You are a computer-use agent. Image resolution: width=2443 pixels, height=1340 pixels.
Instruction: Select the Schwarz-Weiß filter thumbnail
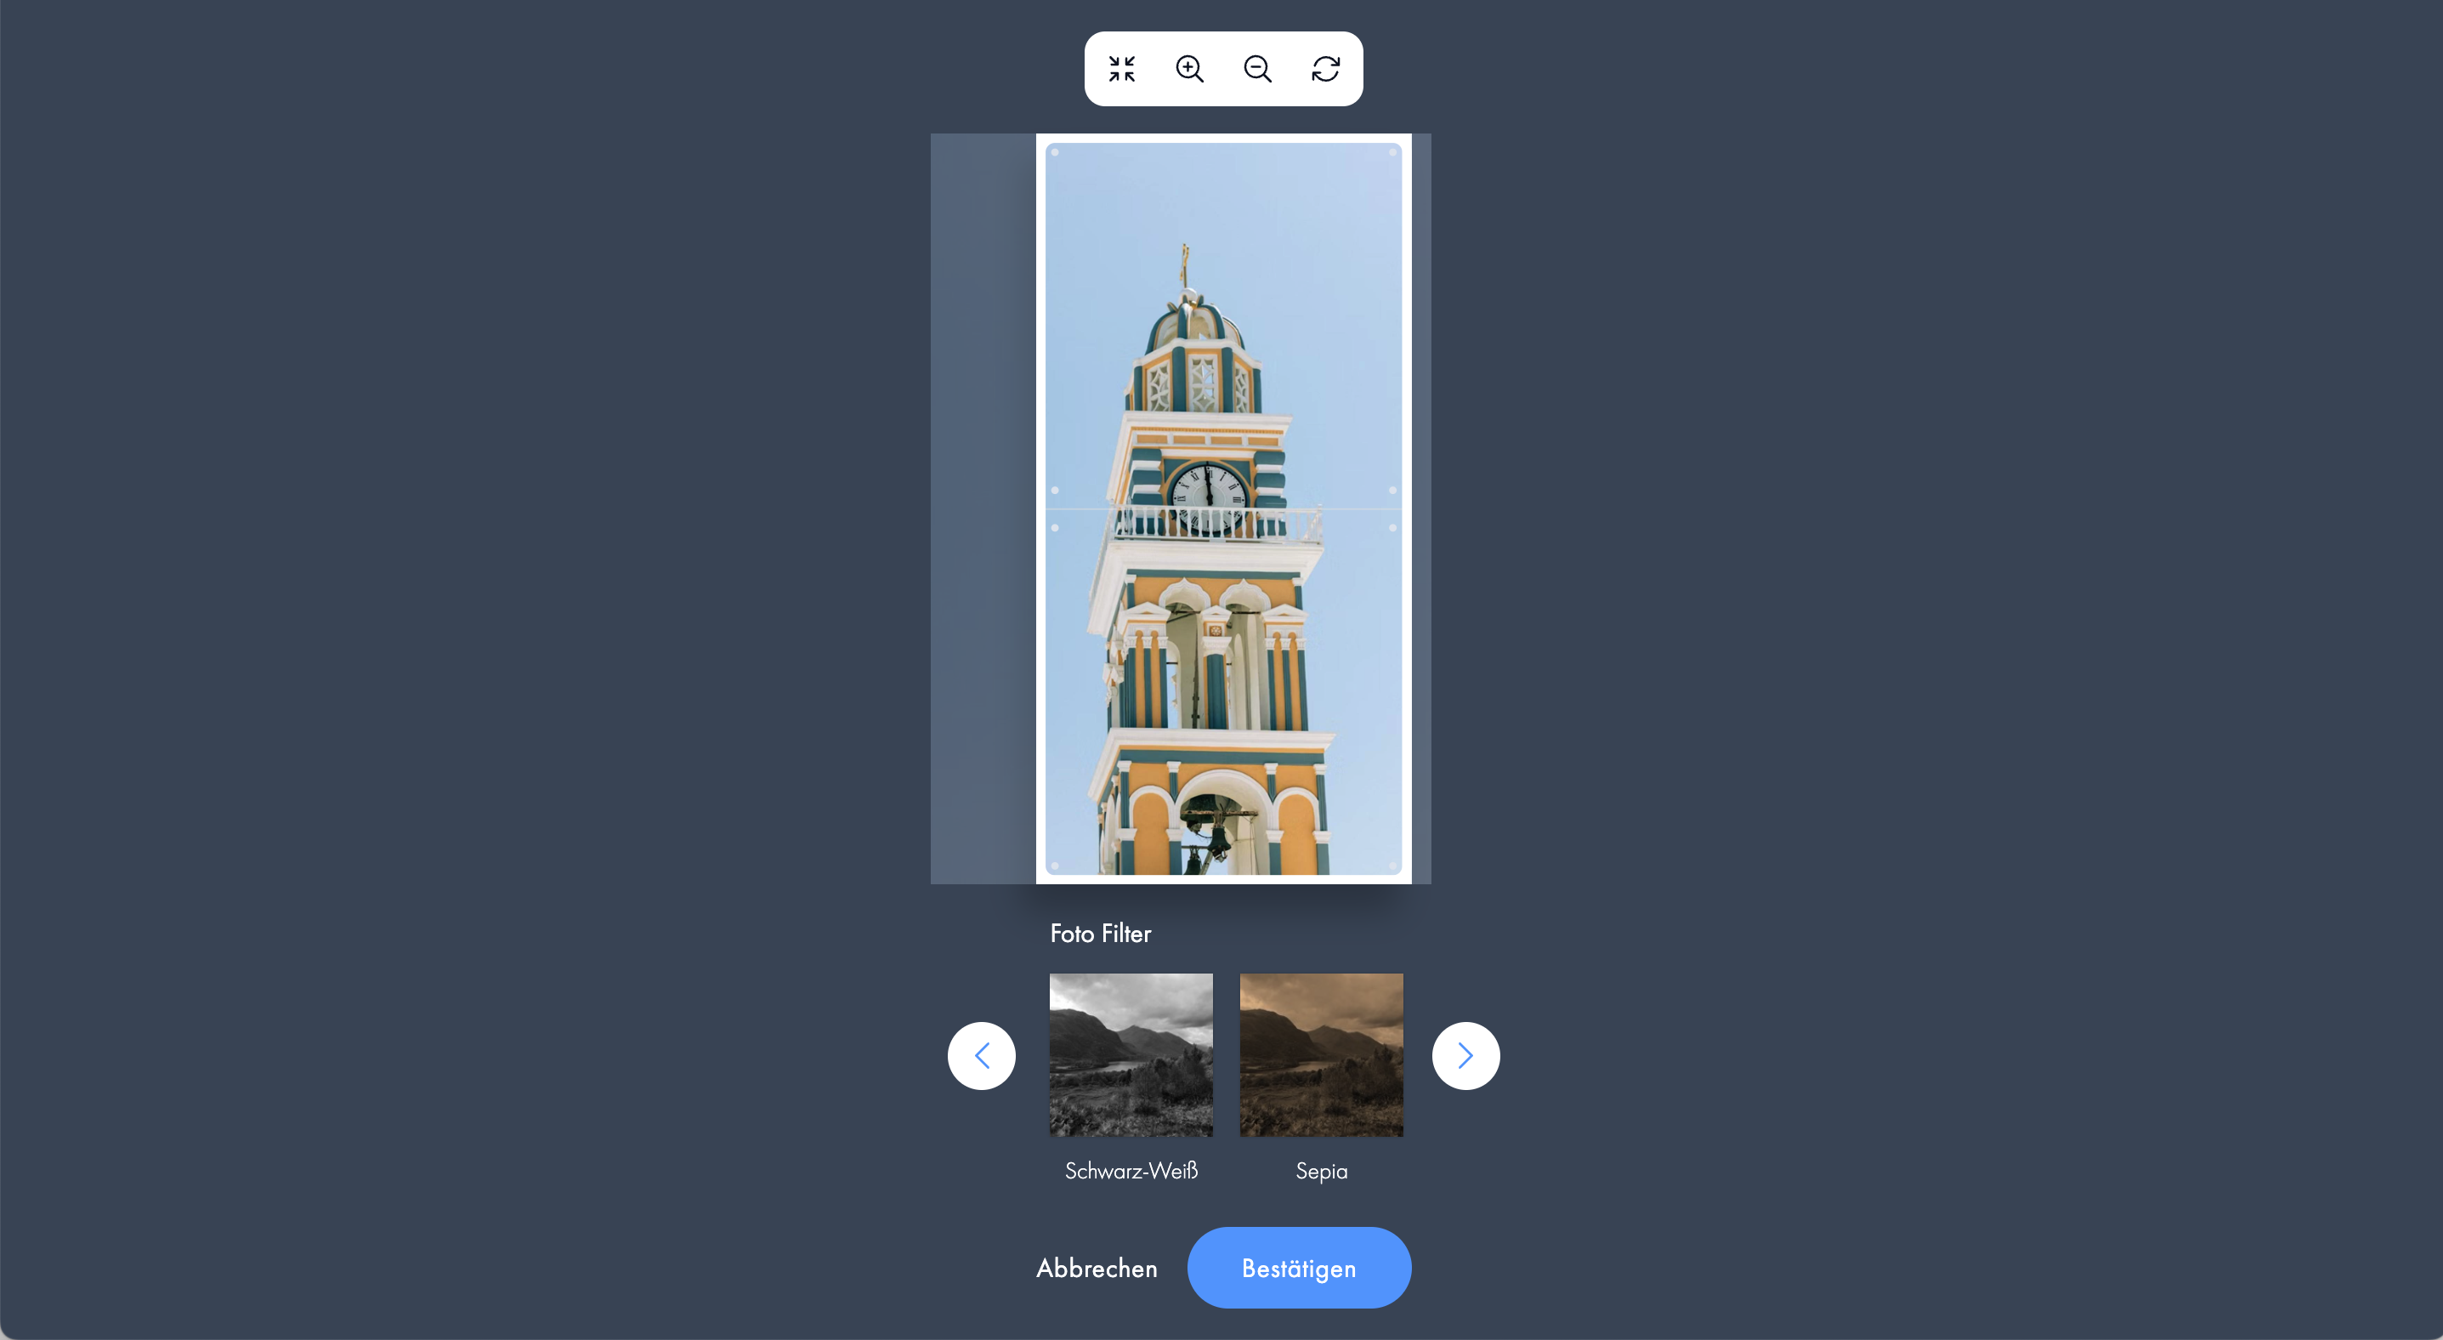[1131, 1054]
